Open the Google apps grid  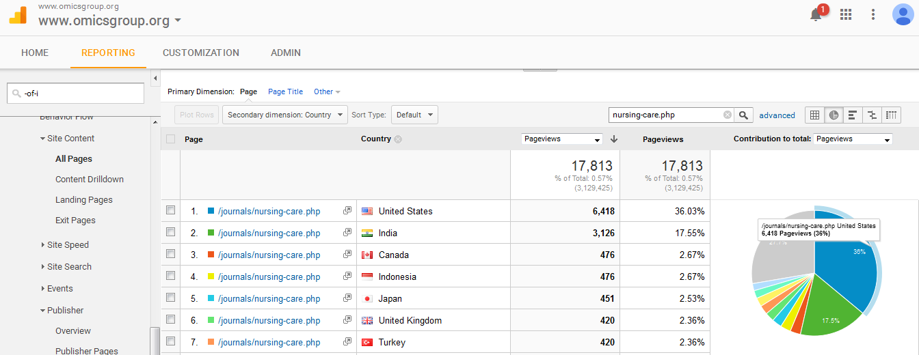(846, 14)
